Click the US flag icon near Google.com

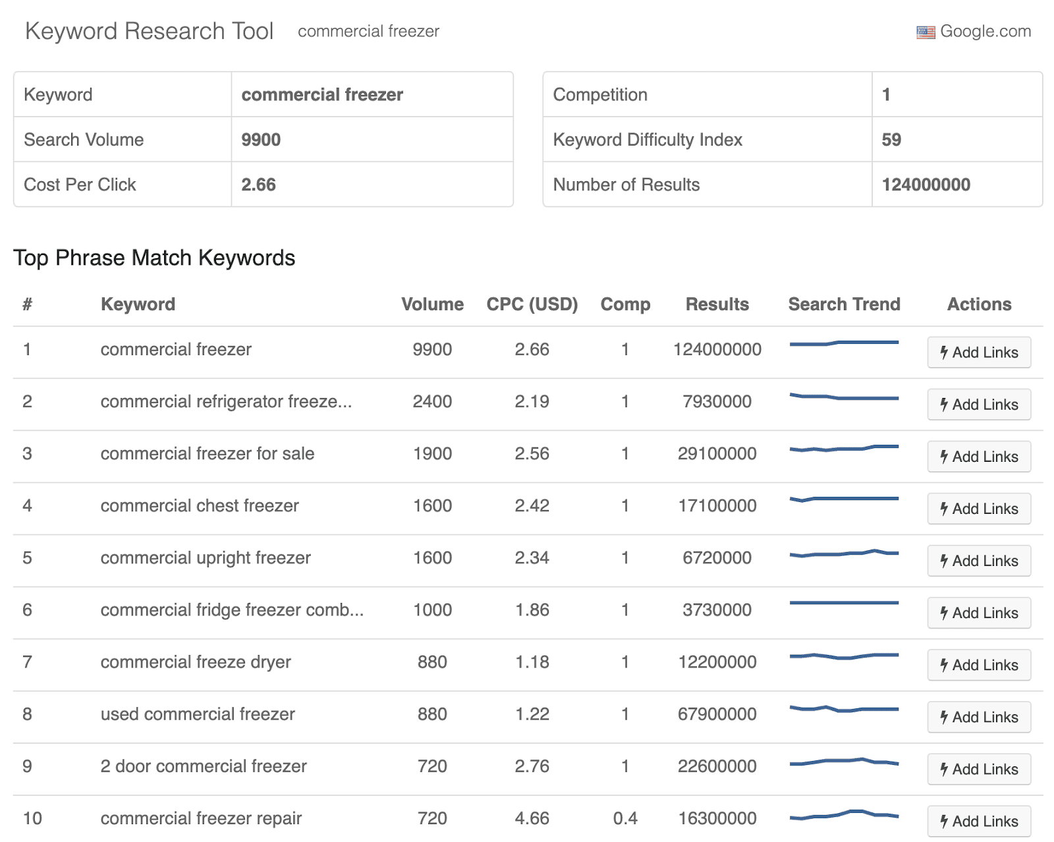pyautogui.click(x=925, y=31)
